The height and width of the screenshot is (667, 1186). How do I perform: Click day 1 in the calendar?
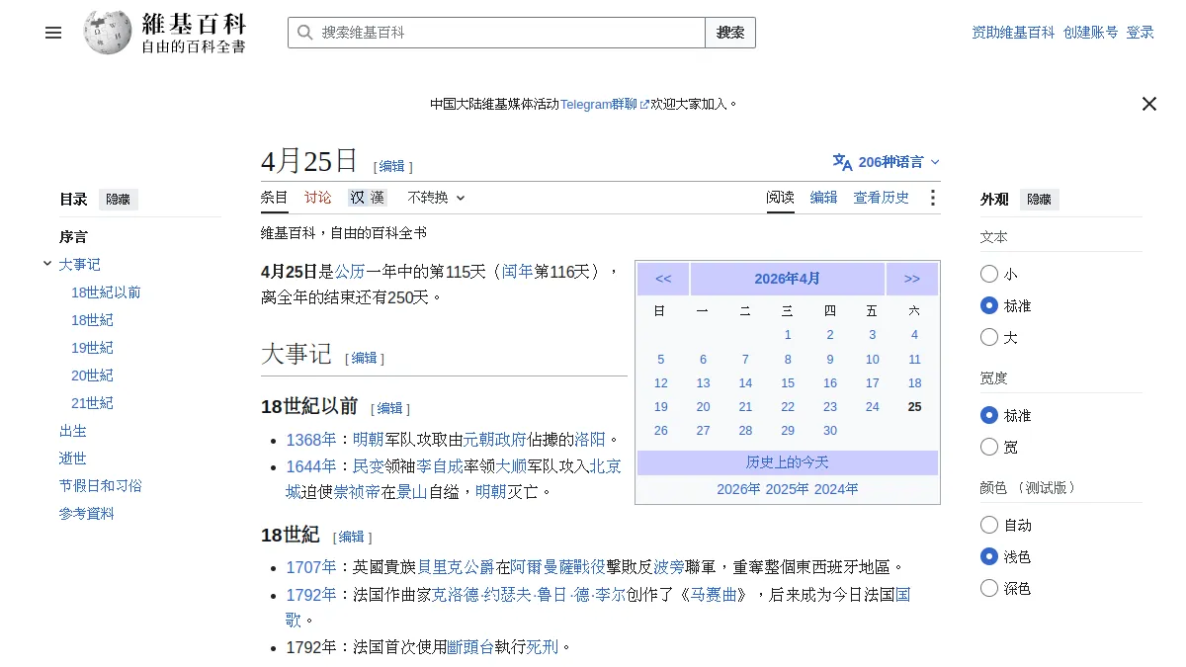click(x=788, y=335)
